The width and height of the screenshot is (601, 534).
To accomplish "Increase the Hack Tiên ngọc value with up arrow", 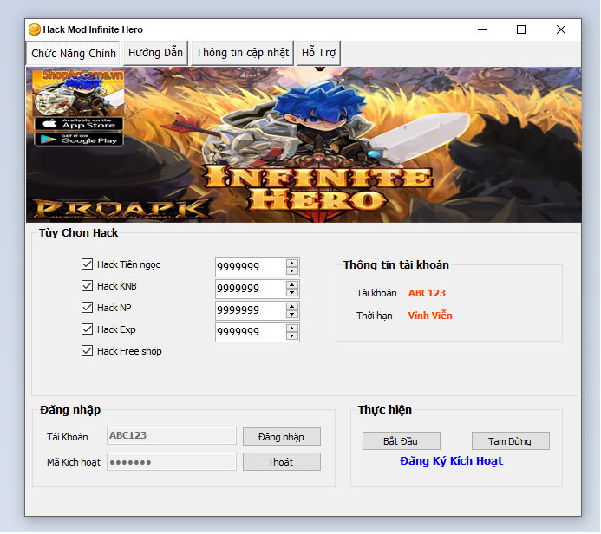I will click(x=291, y=263).
